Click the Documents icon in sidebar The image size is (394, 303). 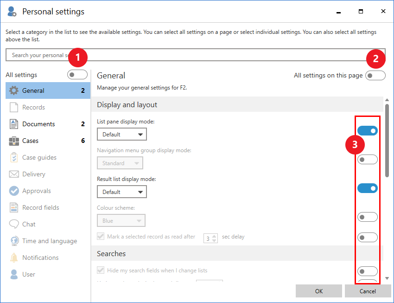[14, 124]
